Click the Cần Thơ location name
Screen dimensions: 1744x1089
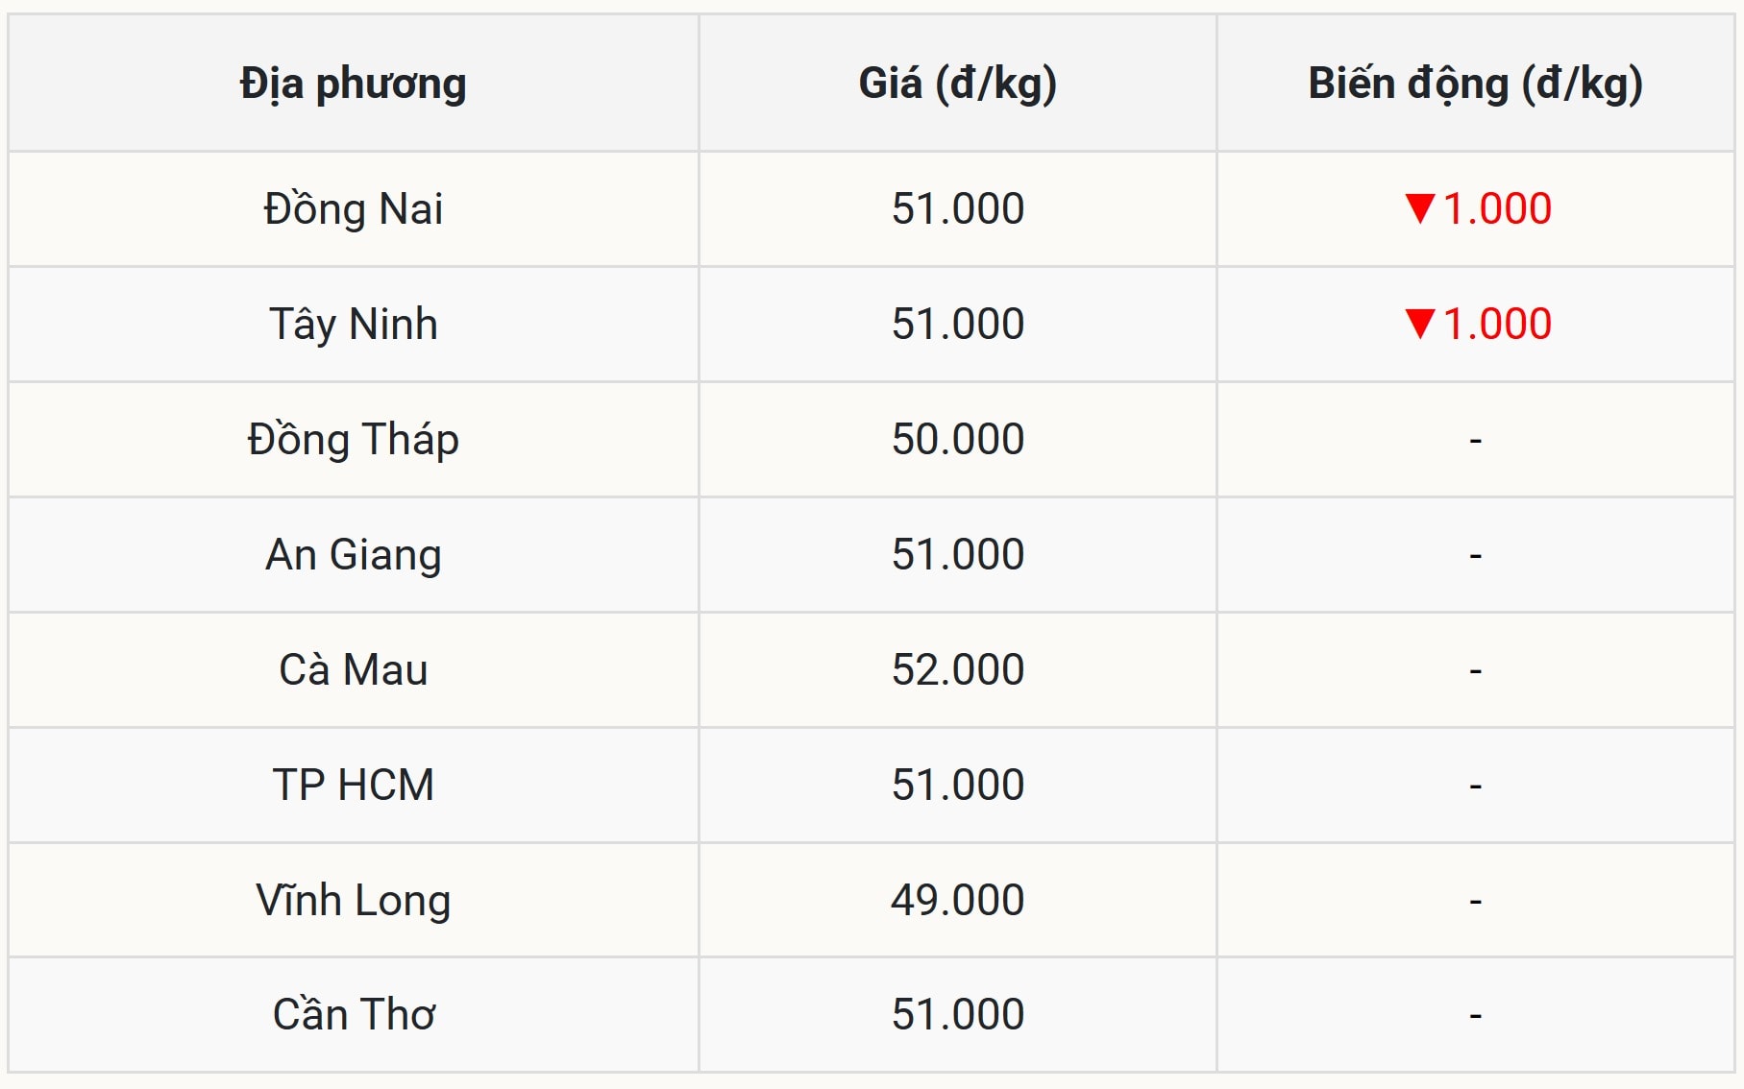click(353, 1015)
